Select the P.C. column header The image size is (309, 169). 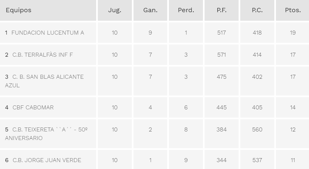257,10
